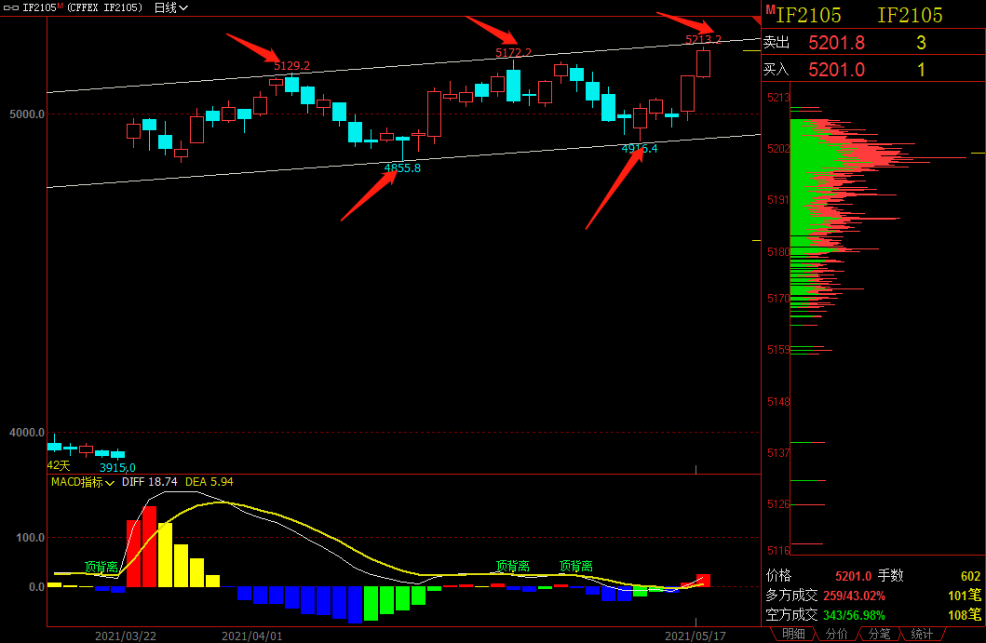Select the 统计 tab
986x643 pixels.
(922, 634)
